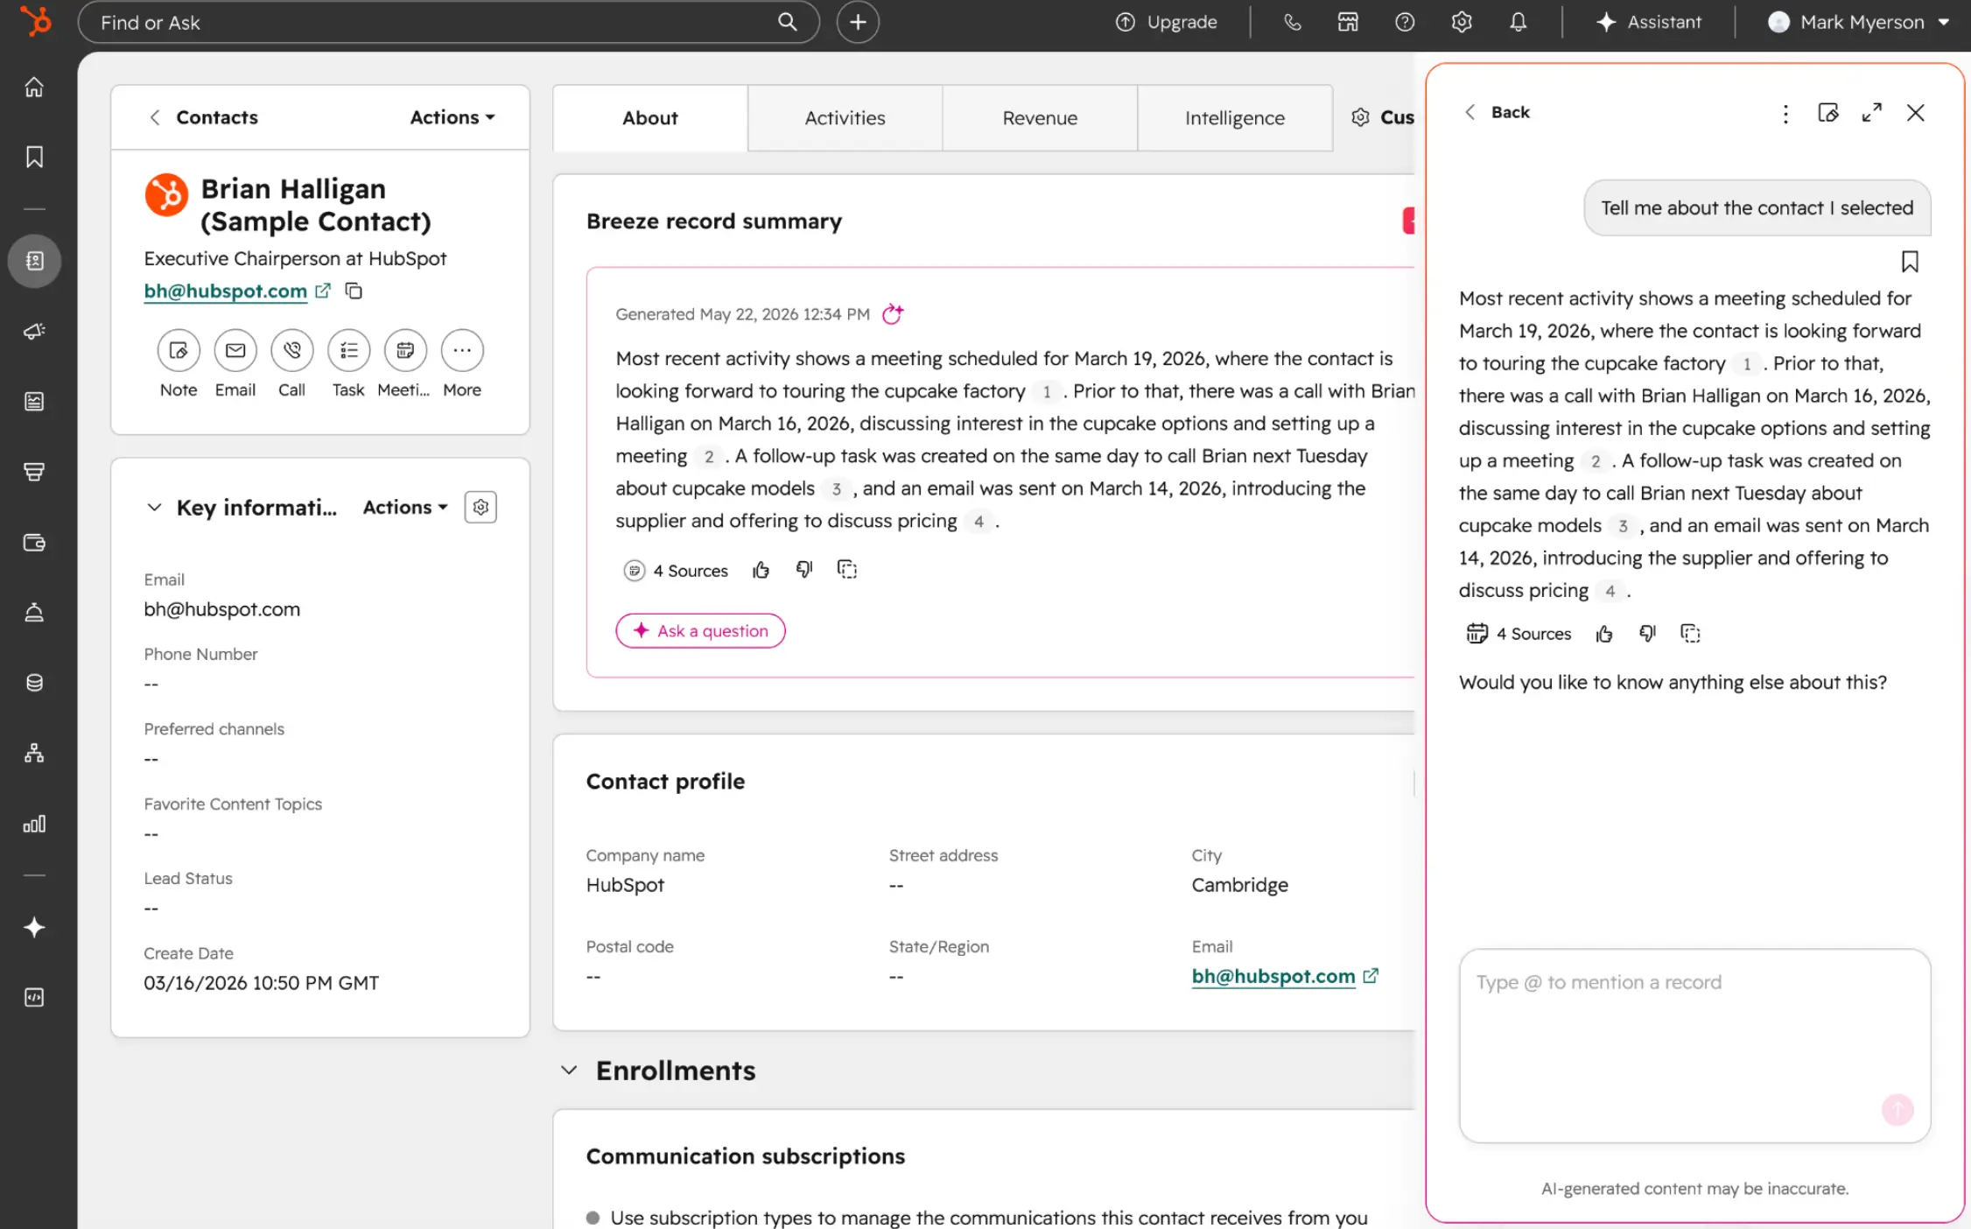Expand the assistant panel to full size
This screenshot has width=1971, height=1229.
coord(1871,113)
